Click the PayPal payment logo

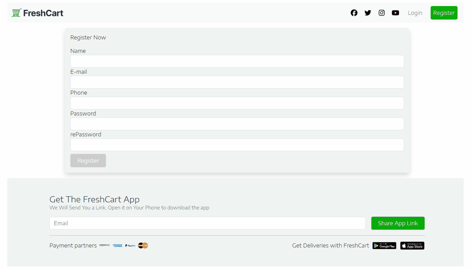tap(130, 246)
